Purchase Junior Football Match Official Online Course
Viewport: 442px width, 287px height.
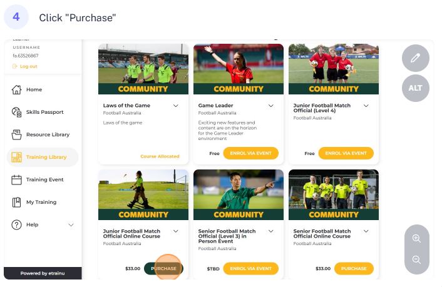pyautogui.click(x=163, y=268)
